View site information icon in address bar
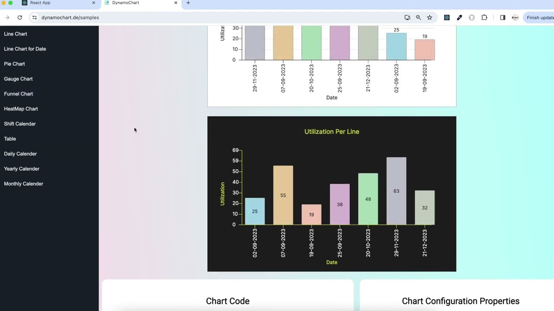Screen dimensions: 554x311 pos(35,17)
